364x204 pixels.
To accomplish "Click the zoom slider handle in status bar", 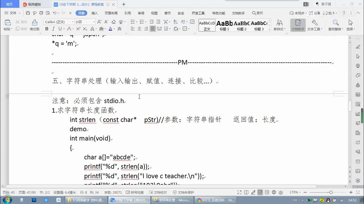I will point(331,192).
